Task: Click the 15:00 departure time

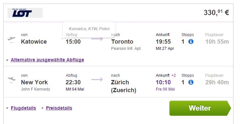Action: click(73, 42)
